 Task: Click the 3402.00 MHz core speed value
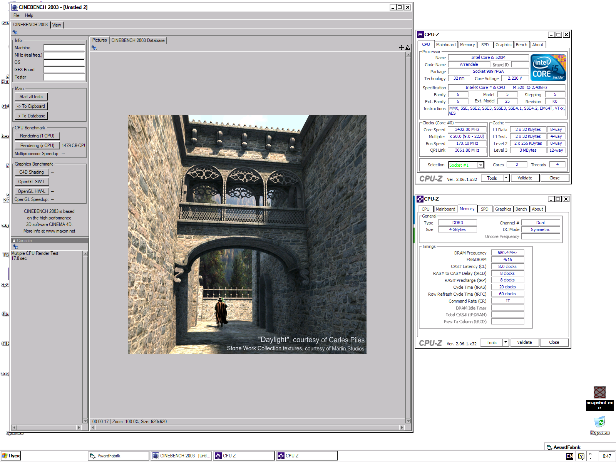(x=467, y=130)
